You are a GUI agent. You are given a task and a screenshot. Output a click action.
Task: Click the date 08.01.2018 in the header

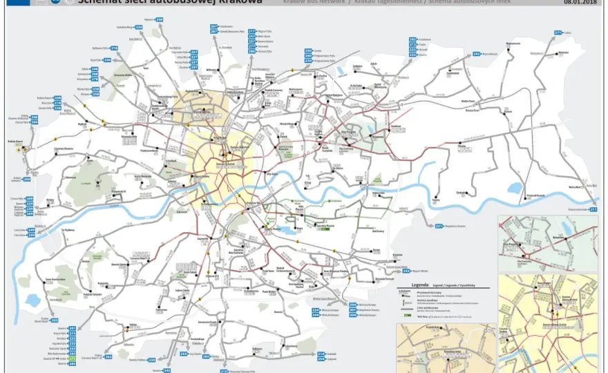coord(580,2)
